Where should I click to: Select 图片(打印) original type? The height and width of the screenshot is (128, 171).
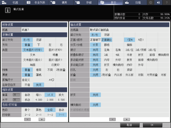click(55, 50)
